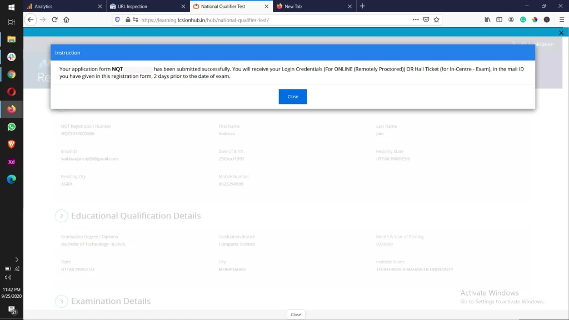This screenshot has width=569, height=320.
Task: Open Opera browser from the taskbar
Action: [11, 91]
